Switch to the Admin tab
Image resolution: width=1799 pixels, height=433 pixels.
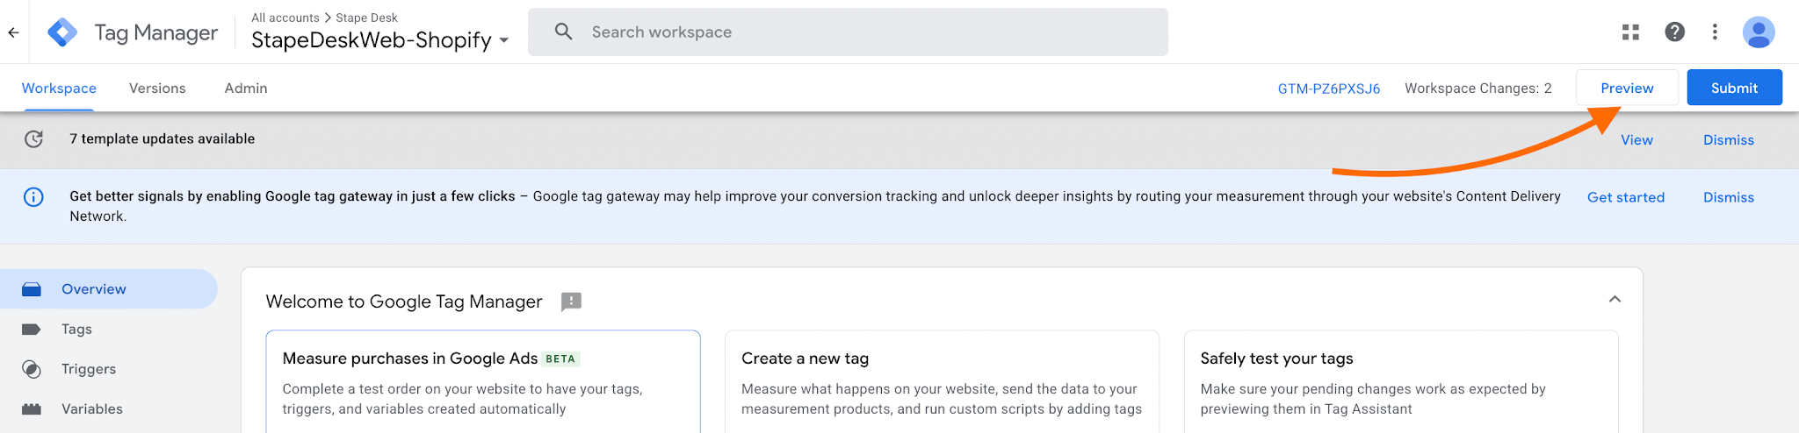pyautogui.click(x=246, y=89)
